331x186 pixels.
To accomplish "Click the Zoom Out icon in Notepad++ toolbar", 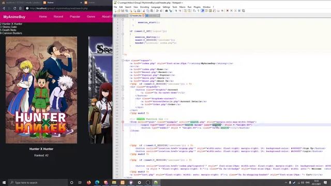I will pos(180,11).
